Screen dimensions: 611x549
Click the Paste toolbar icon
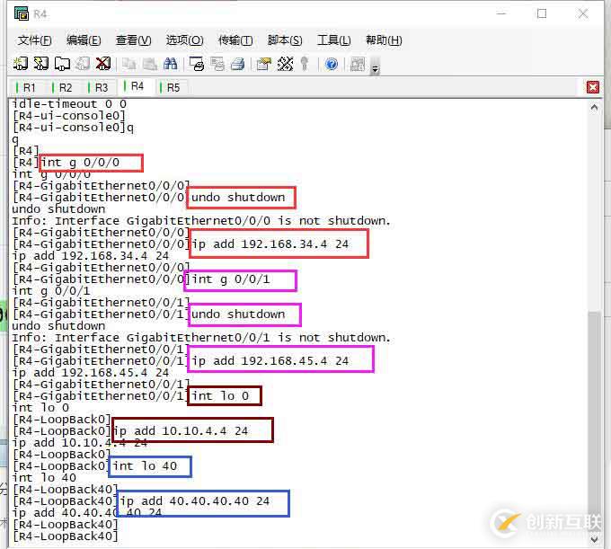[150, 64]
